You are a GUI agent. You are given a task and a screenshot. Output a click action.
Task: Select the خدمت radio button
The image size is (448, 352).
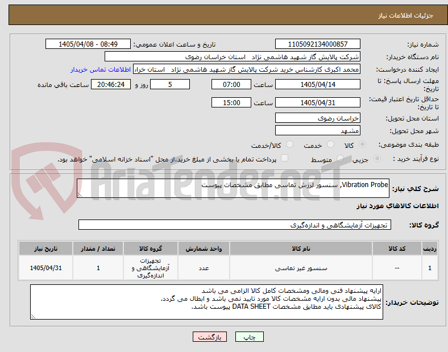(x=330, y=144)
